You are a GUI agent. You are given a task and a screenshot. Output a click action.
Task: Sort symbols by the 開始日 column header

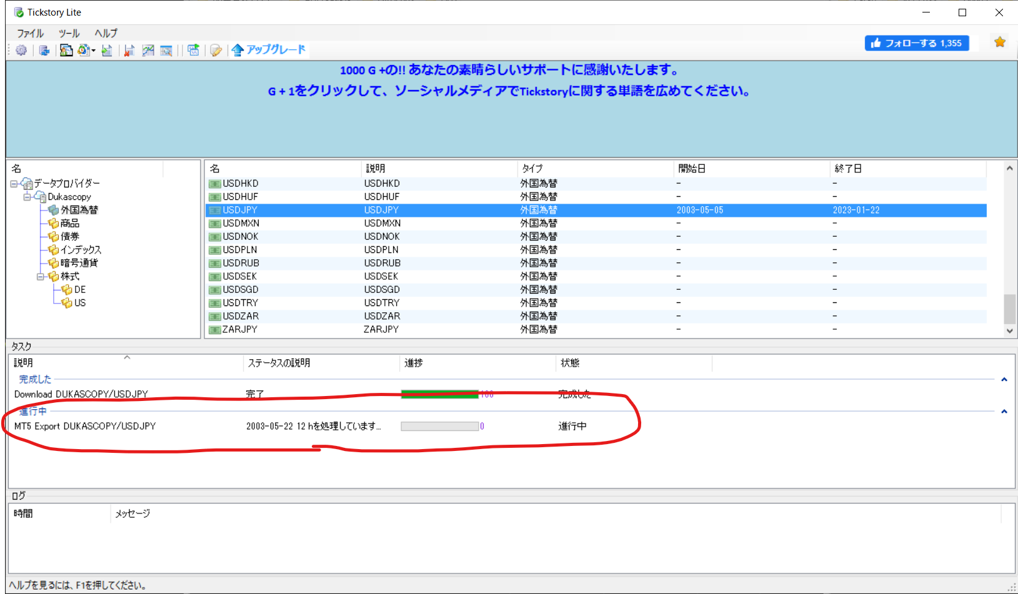point(752,169)
